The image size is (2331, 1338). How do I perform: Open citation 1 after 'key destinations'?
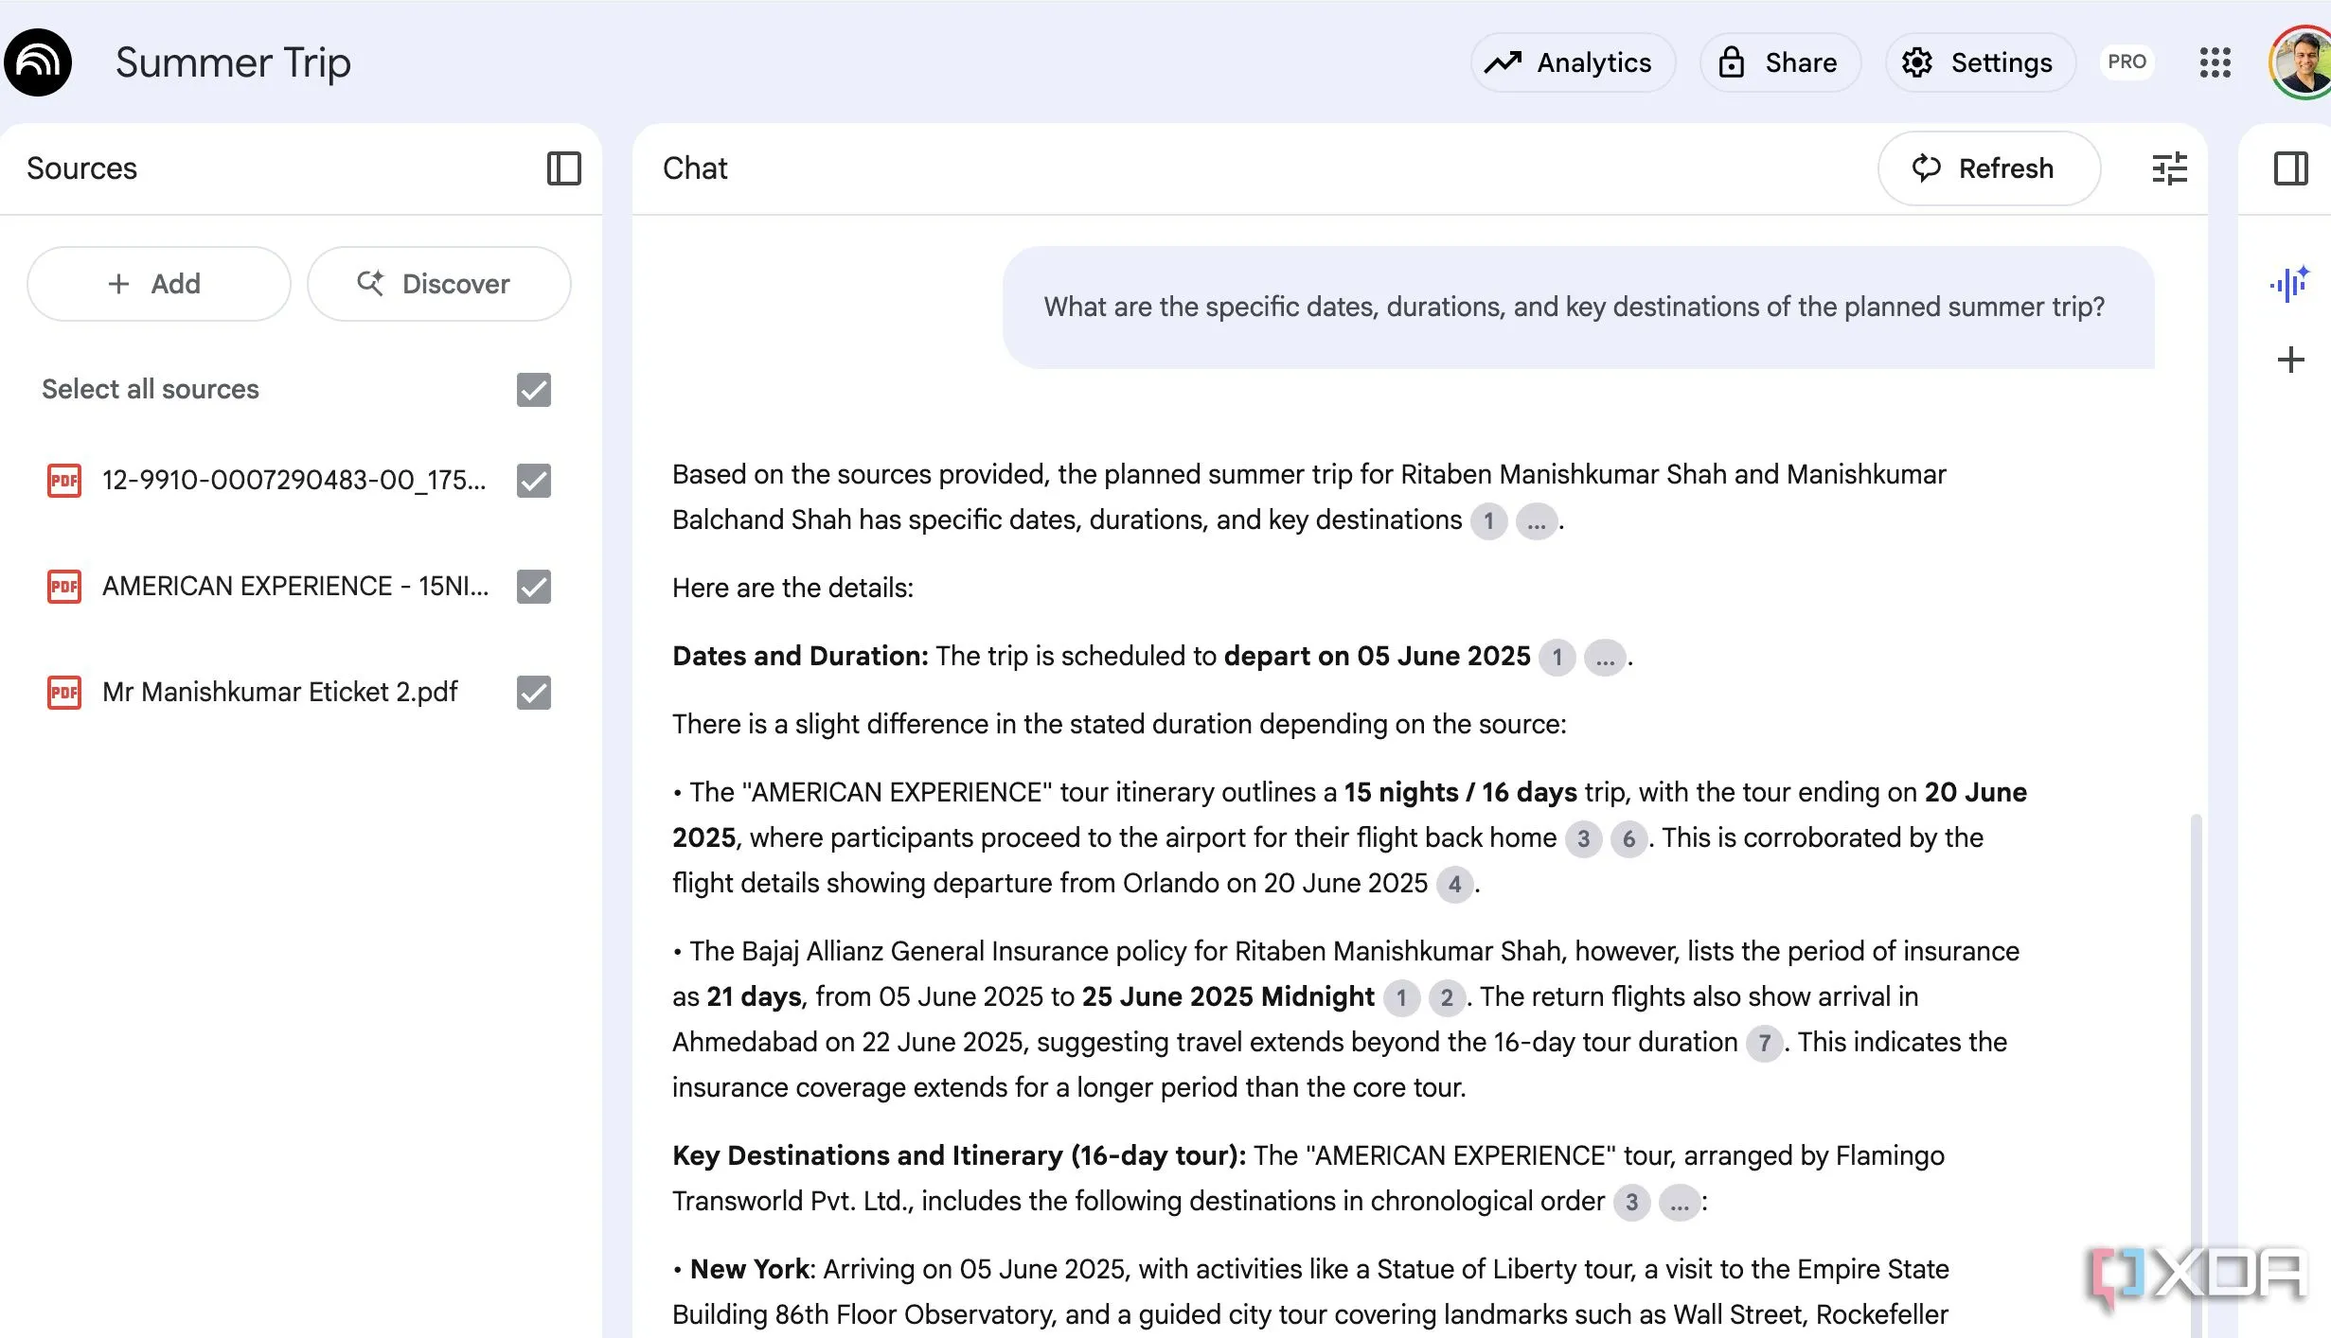click(1488, 521)
